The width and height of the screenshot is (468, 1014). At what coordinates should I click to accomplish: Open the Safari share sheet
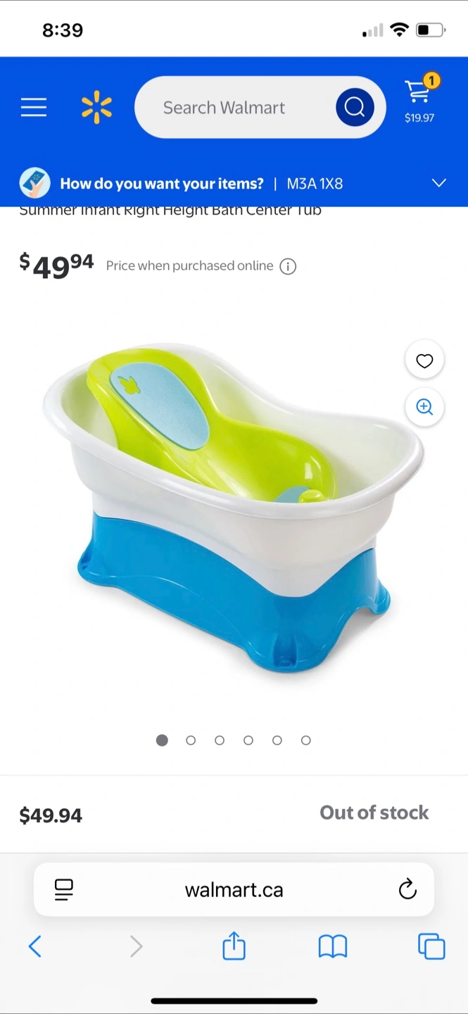click(x=234, y=945)
